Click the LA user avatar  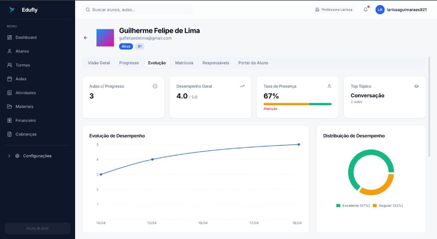point(380,10)
